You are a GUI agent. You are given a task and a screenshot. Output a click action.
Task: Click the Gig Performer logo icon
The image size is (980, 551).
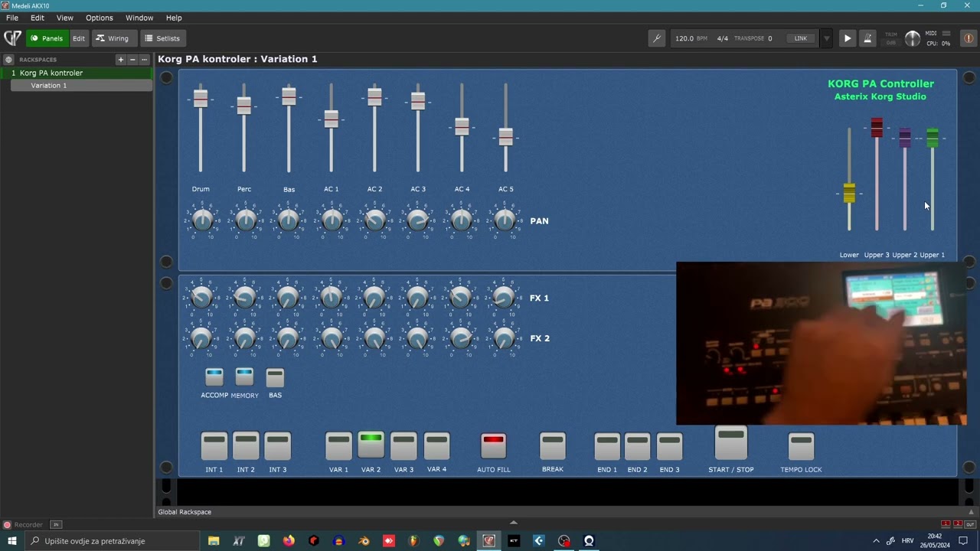(x=12, y=38)
